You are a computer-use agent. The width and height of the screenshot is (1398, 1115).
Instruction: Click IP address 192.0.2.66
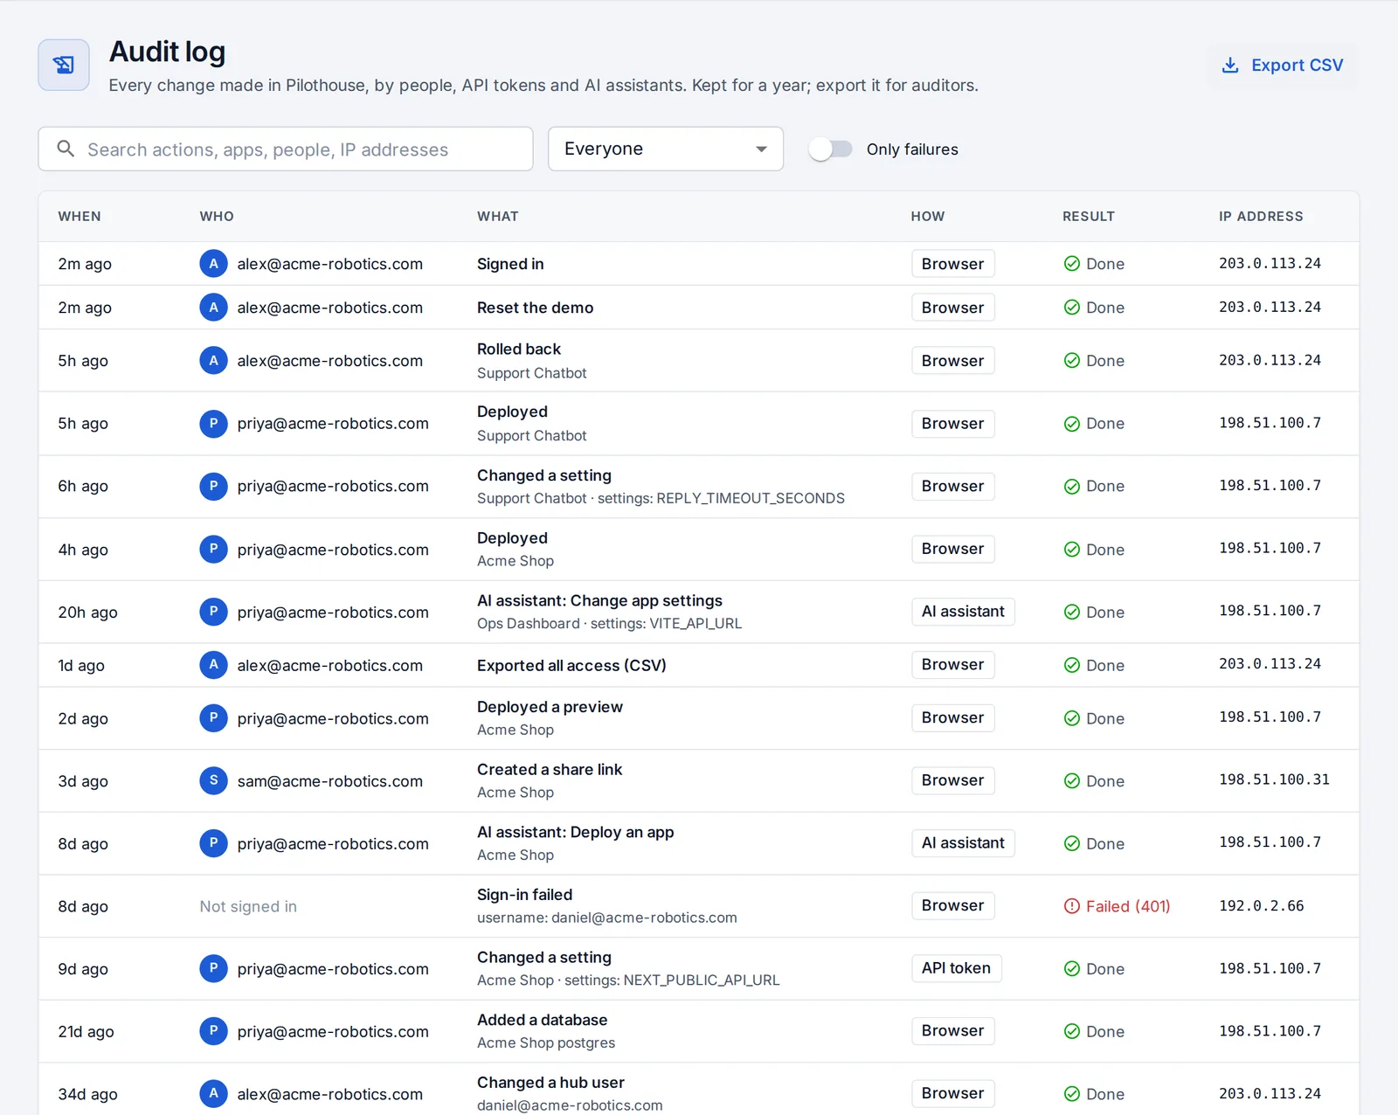1261,906
